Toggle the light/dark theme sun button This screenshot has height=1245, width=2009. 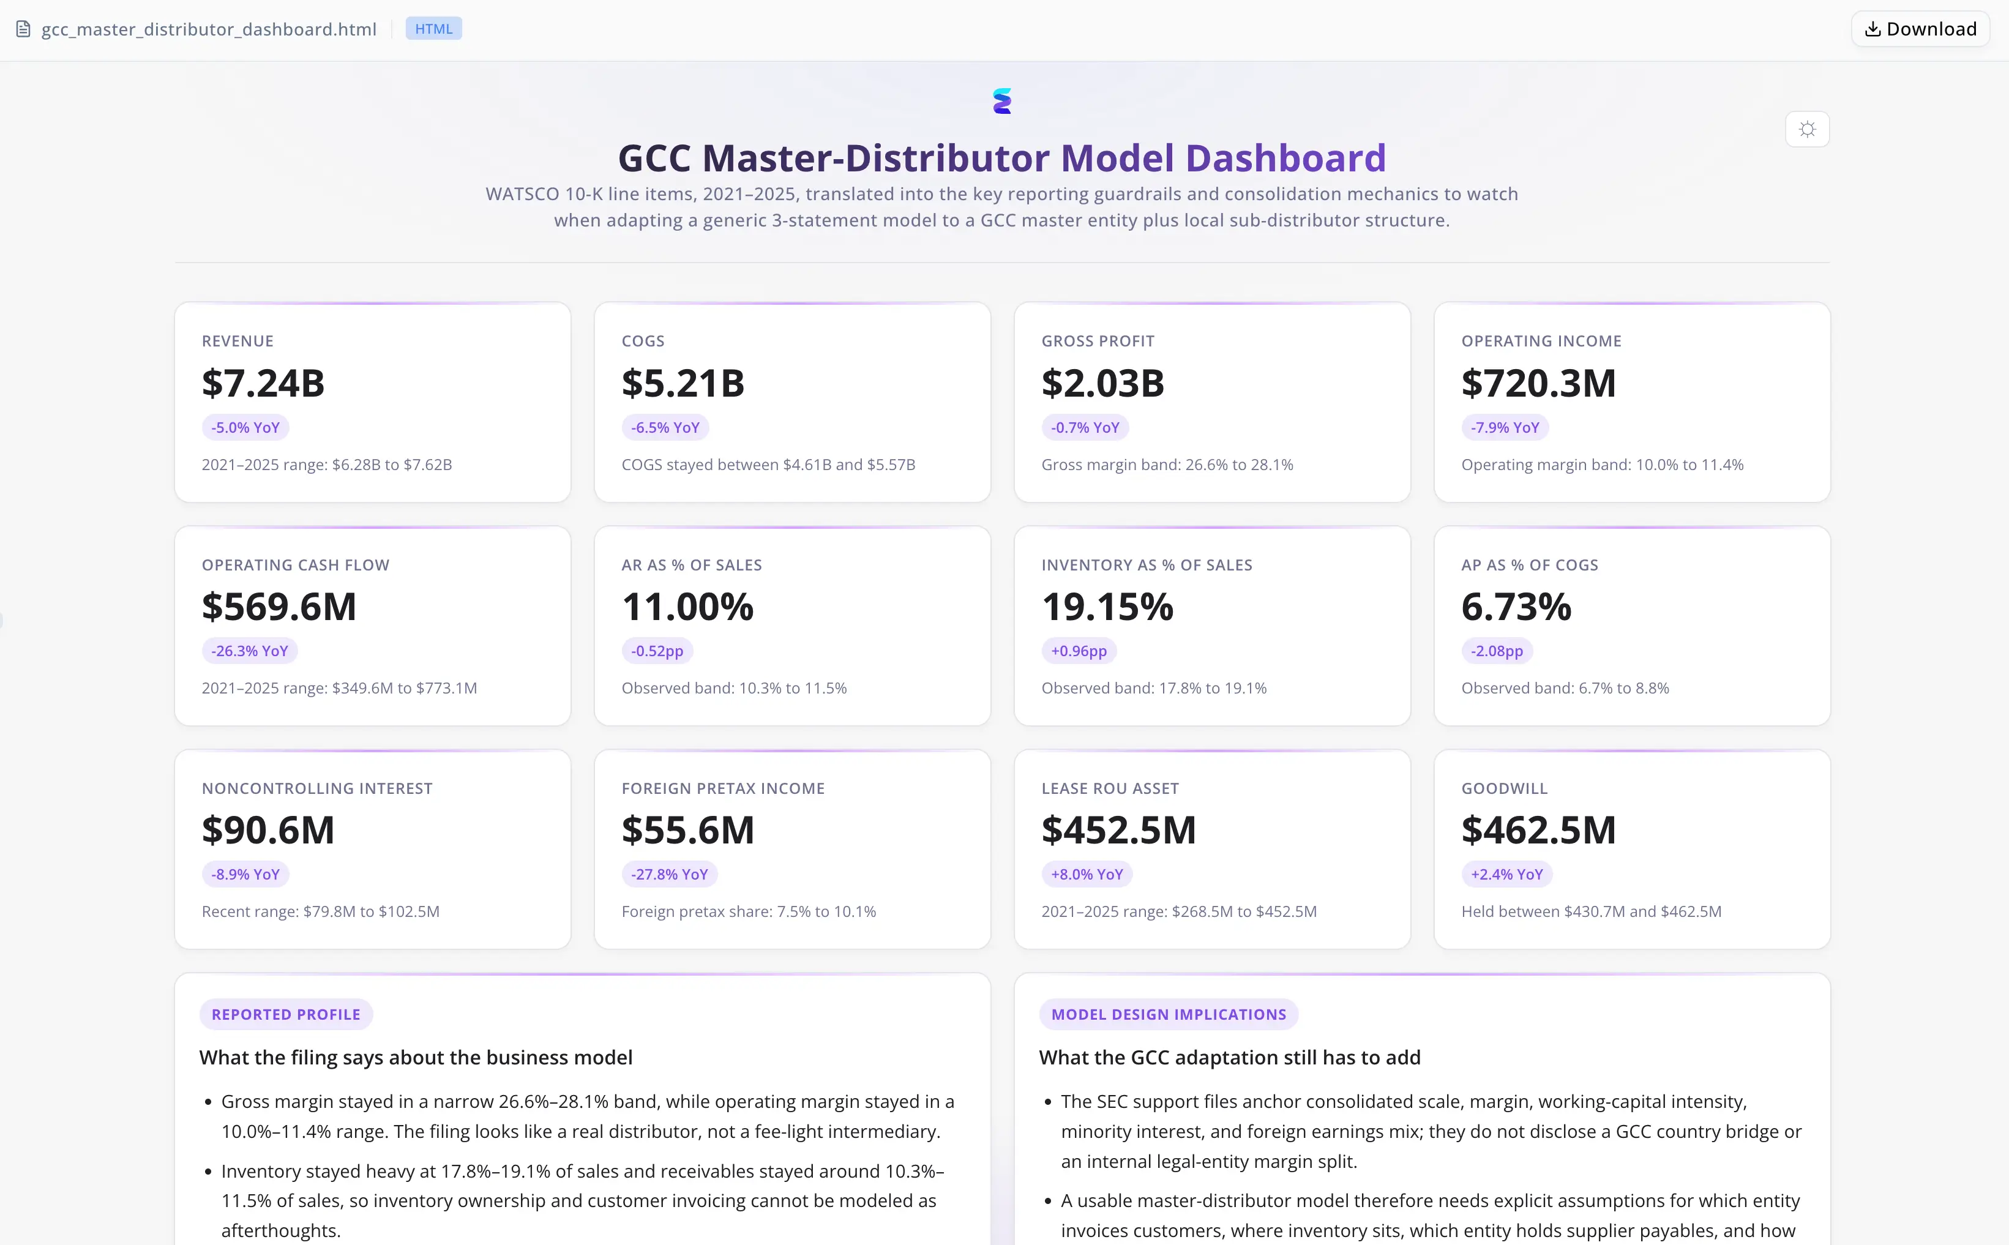[x=1807, y=129]
